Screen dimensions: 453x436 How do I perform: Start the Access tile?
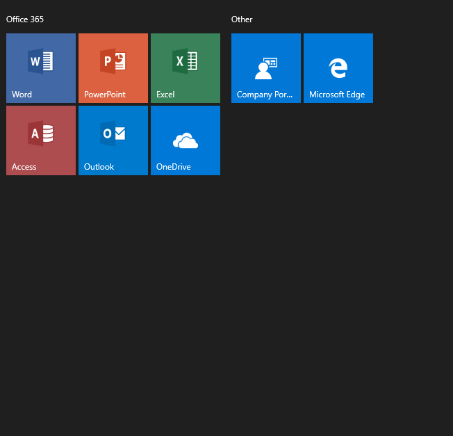(41, 140)
